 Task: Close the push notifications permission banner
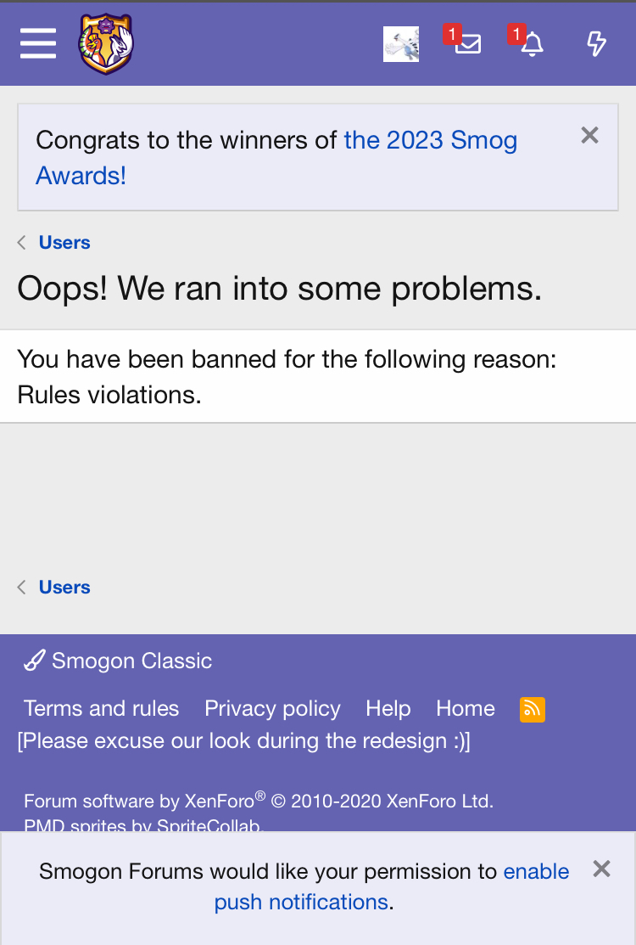[601, 869]
